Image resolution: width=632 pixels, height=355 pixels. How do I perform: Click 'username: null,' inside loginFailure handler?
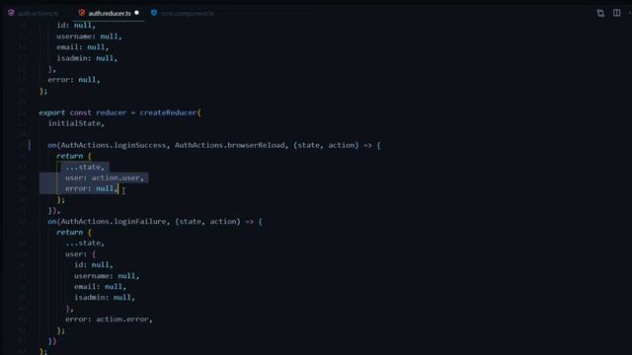coord(107,276)
